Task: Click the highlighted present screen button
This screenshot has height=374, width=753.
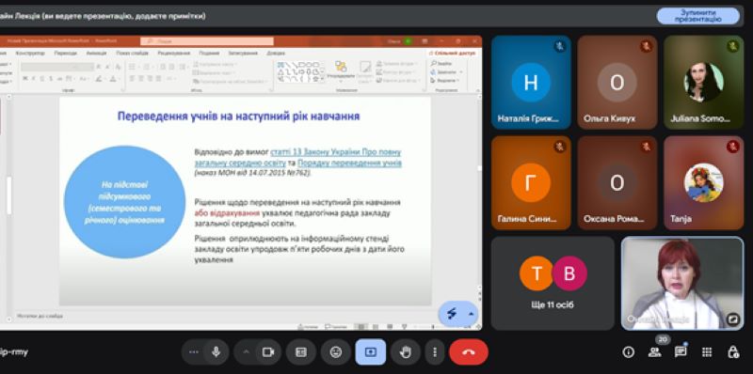Action: point(370,352)
